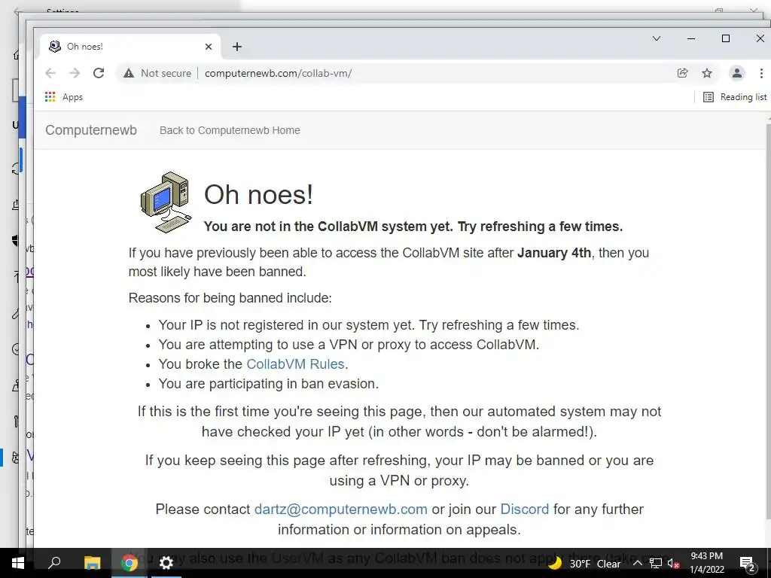
Task: Show hidden system tray icons
Action: tap(637, 563)
